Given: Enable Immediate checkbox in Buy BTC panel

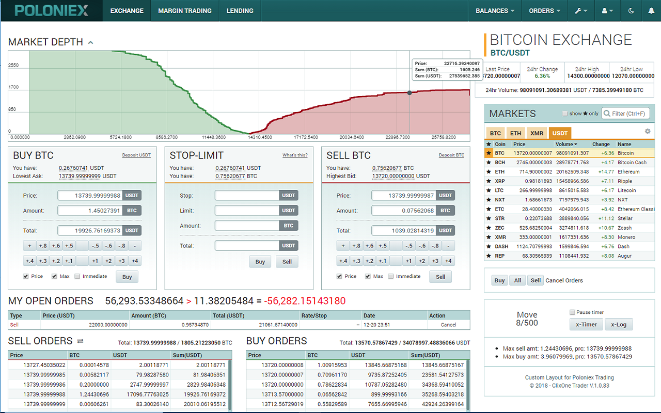Looking at the screenshot, I should (77, 276).
